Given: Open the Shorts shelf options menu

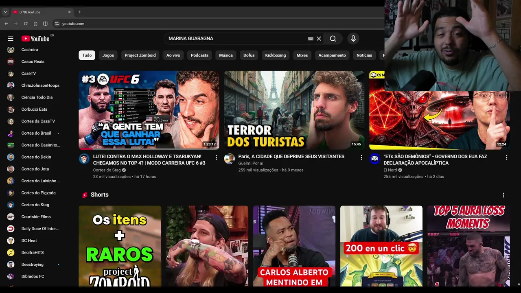Looking at the screenshot, I should 503,195.
